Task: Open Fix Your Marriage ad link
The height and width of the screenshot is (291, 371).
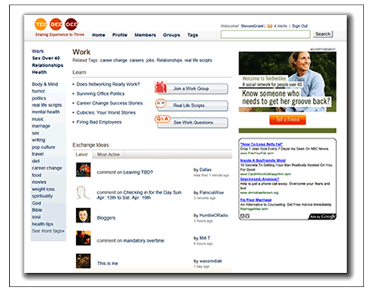Action: point(256,200)
